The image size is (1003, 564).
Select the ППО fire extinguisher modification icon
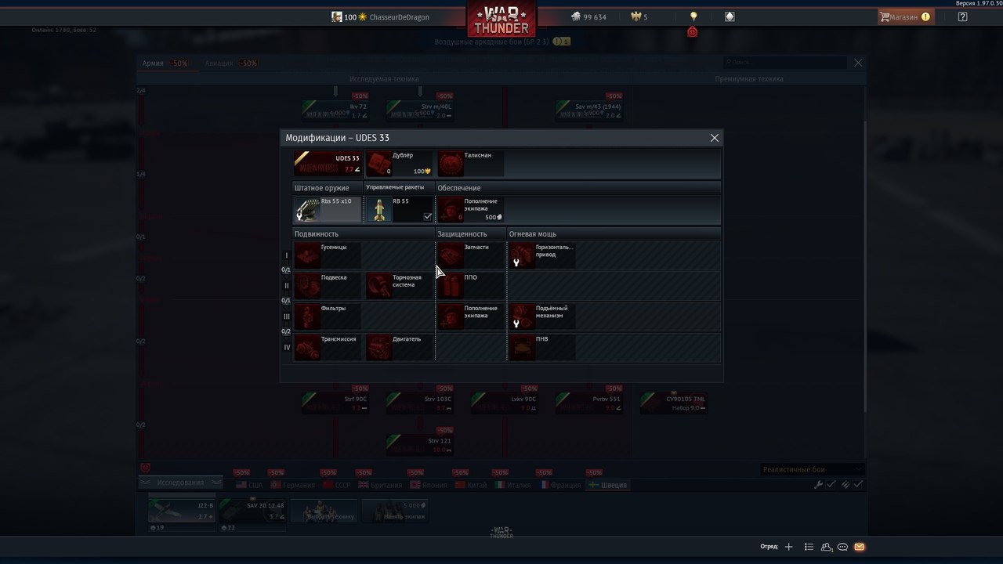(x=451, y=286)
